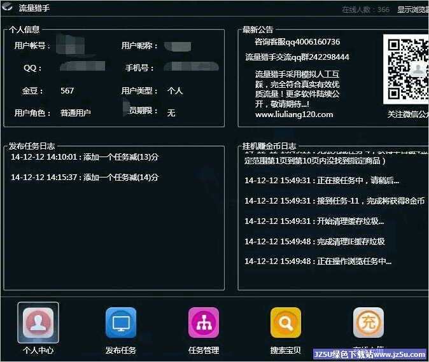
Task: Click the 最新公告 panel title
Action: (258, 29)
